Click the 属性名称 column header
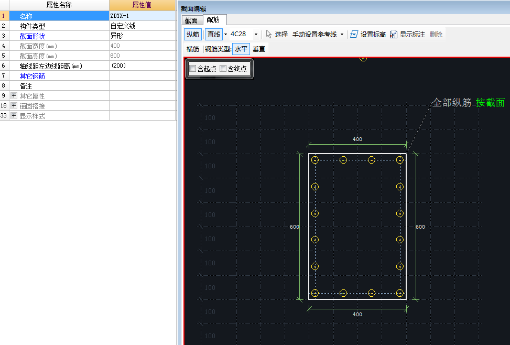Screen dimensions: 510x345 tap(59, 5)
